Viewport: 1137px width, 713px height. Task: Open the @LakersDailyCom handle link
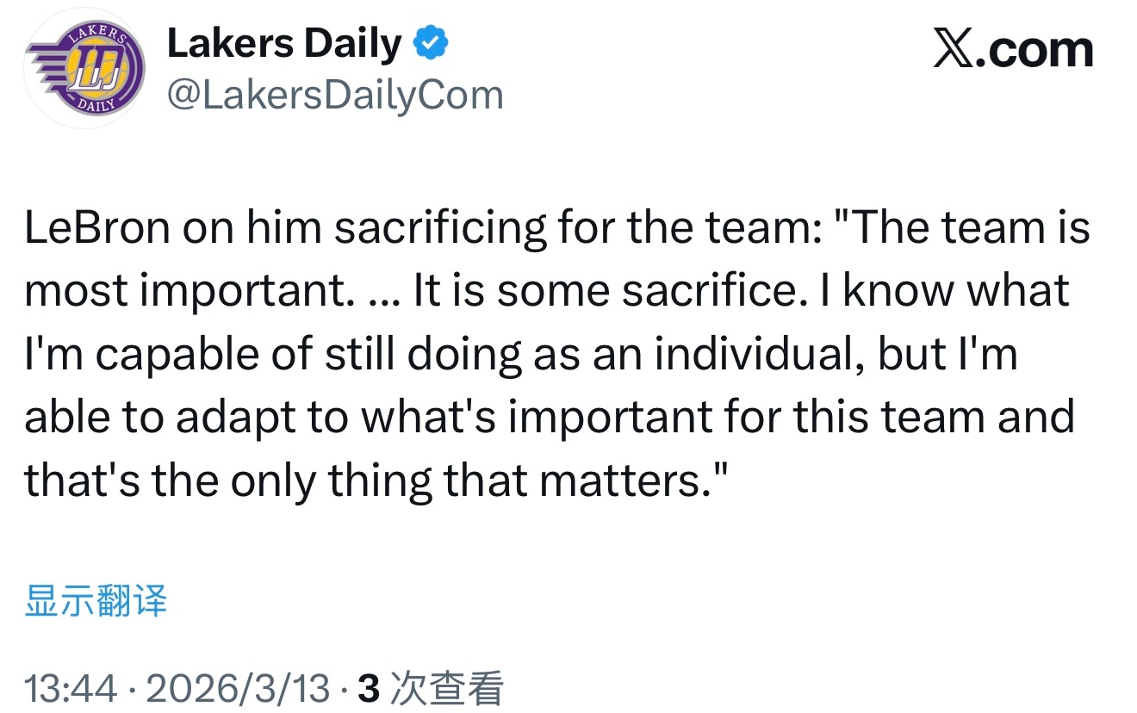click(334, 95)
